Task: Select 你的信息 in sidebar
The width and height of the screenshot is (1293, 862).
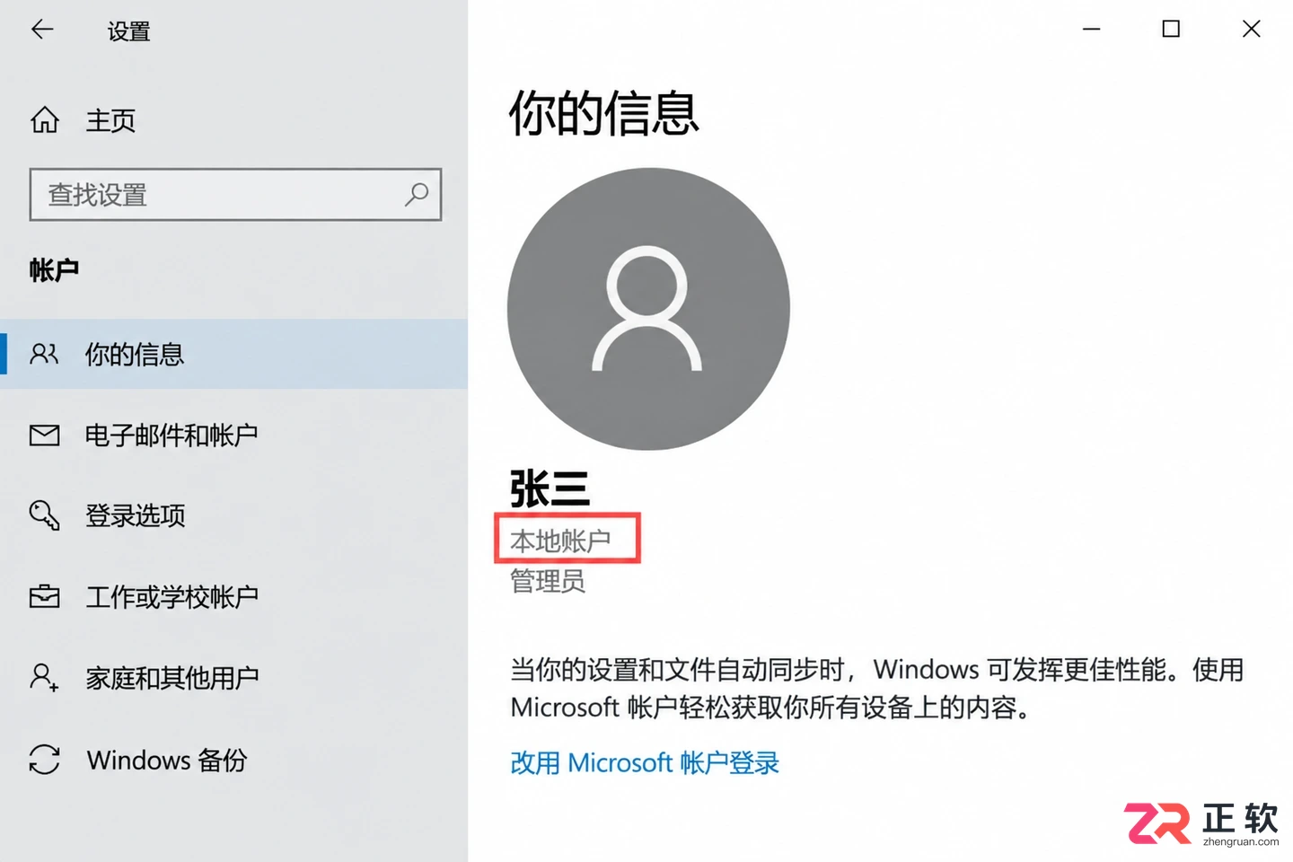Action: pos(233,354)
